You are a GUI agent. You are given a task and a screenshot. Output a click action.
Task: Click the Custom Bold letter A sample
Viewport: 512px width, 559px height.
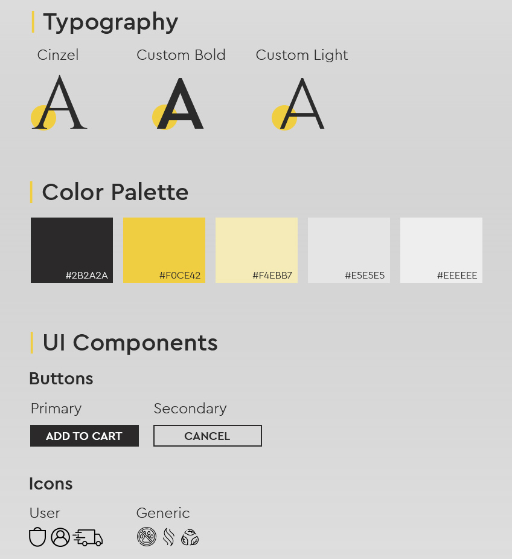[x=179, y=104]
